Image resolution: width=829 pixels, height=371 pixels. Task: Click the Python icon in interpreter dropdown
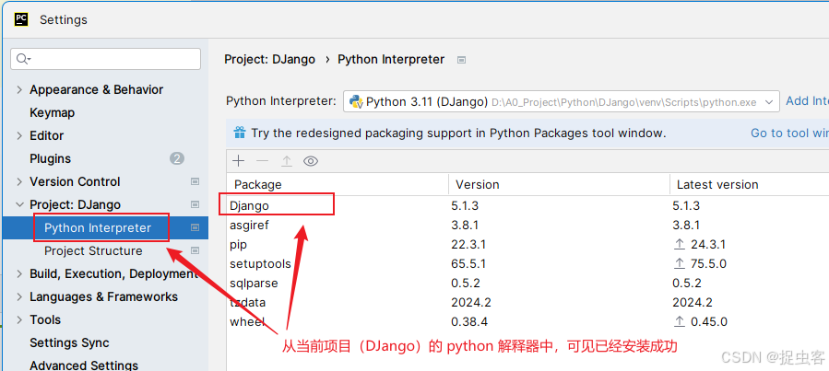point(356,101)
